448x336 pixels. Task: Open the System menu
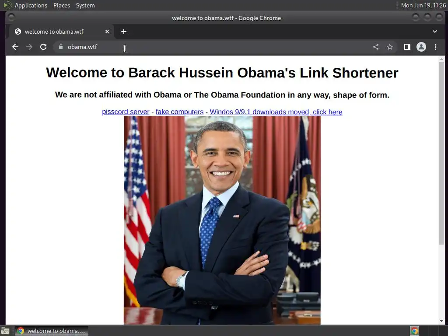[85, 5]
